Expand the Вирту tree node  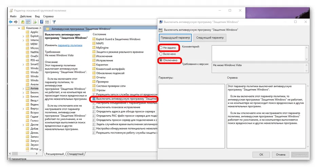[x=23, y=109]
